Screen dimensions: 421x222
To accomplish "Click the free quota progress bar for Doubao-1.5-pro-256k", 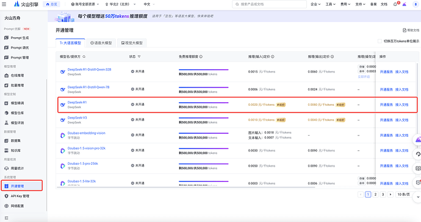I will (204, 164).
